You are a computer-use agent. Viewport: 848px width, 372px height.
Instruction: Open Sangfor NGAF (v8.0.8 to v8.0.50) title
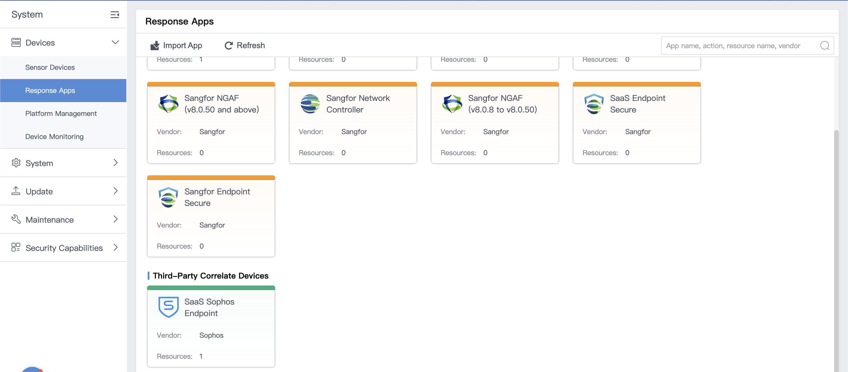[x=502, y=104]
